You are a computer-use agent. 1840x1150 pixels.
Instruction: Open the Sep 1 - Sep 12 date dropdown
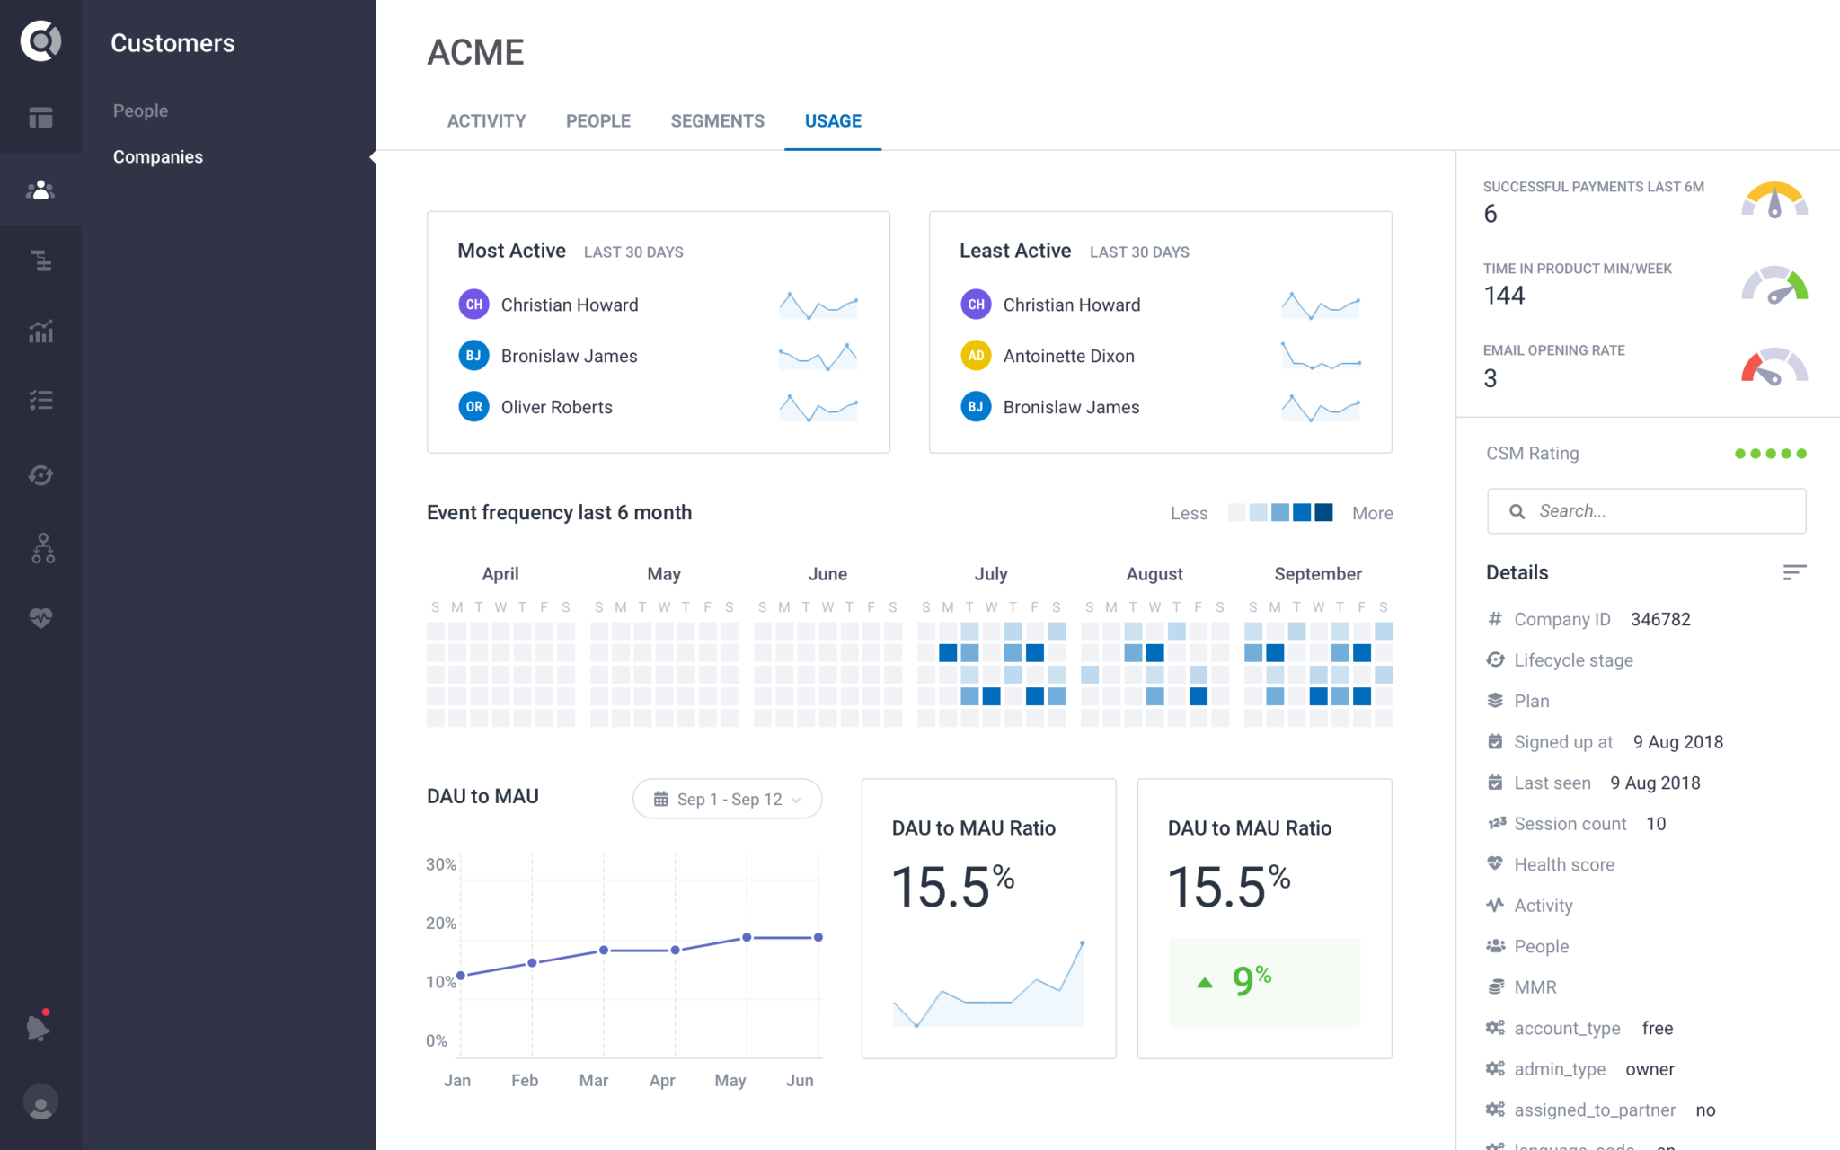[x=727, y=799]
